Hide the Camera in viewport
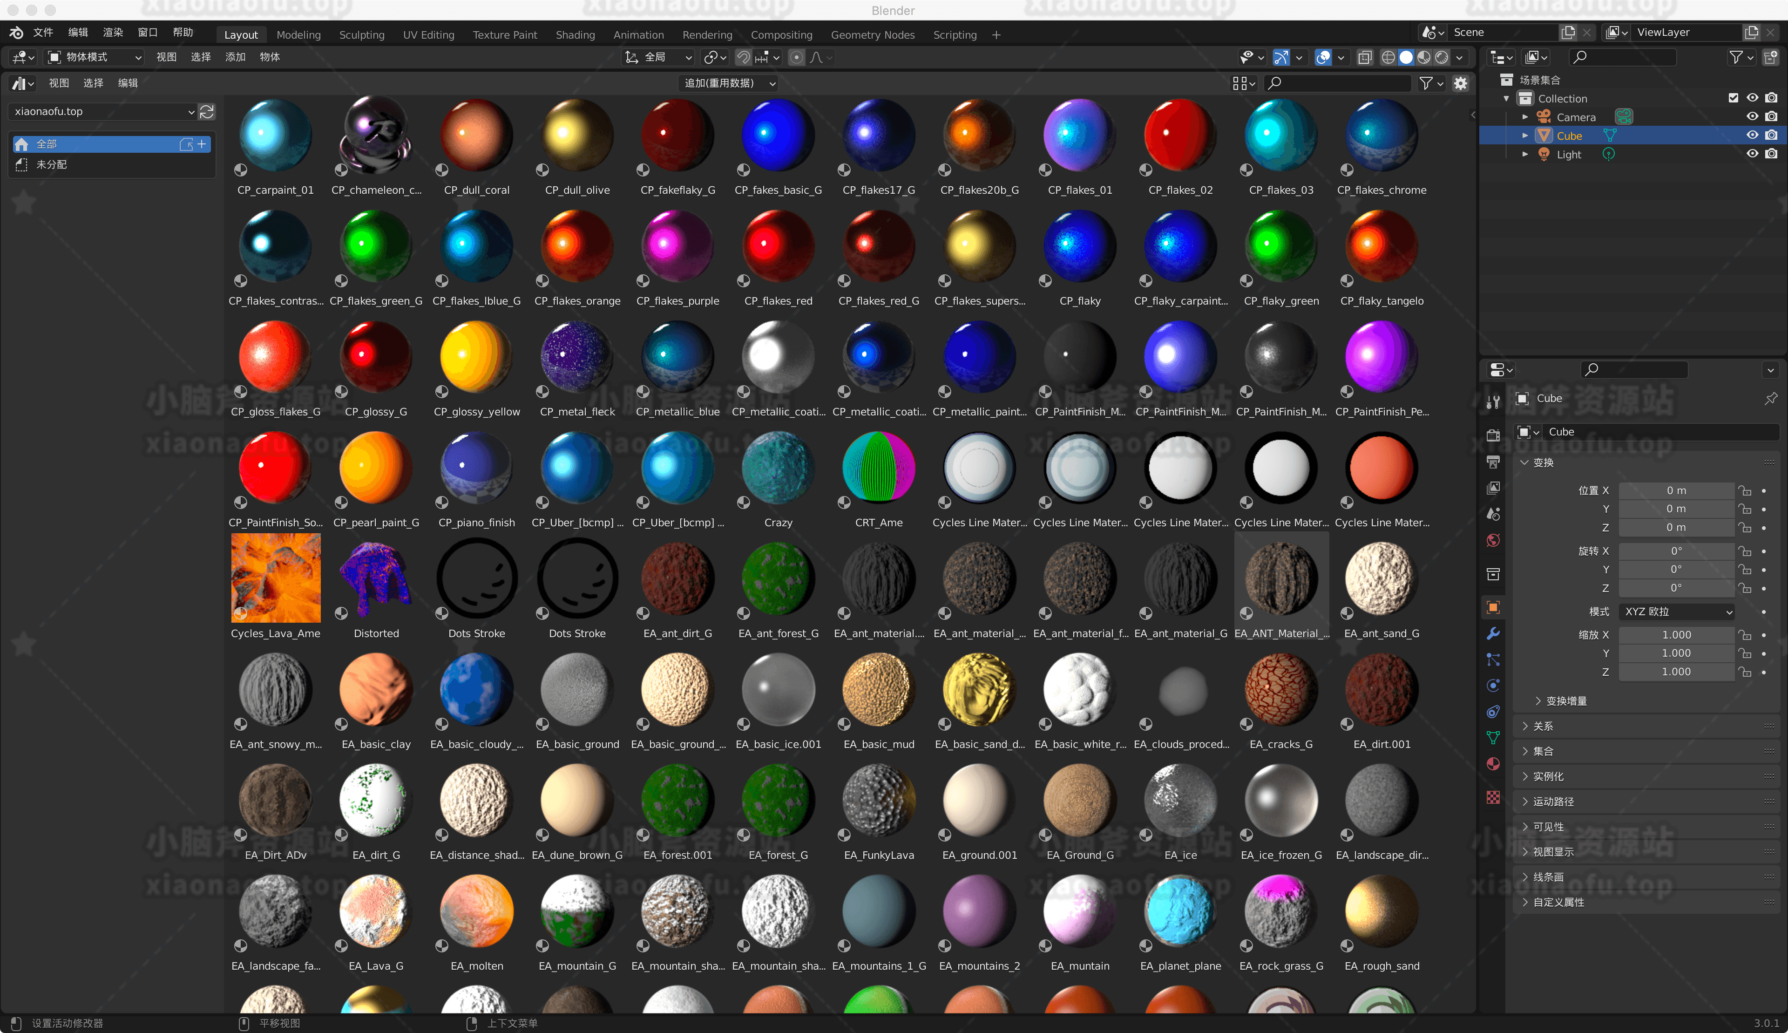Viewport: 1788px width, 1033px height. [1752, 116]
